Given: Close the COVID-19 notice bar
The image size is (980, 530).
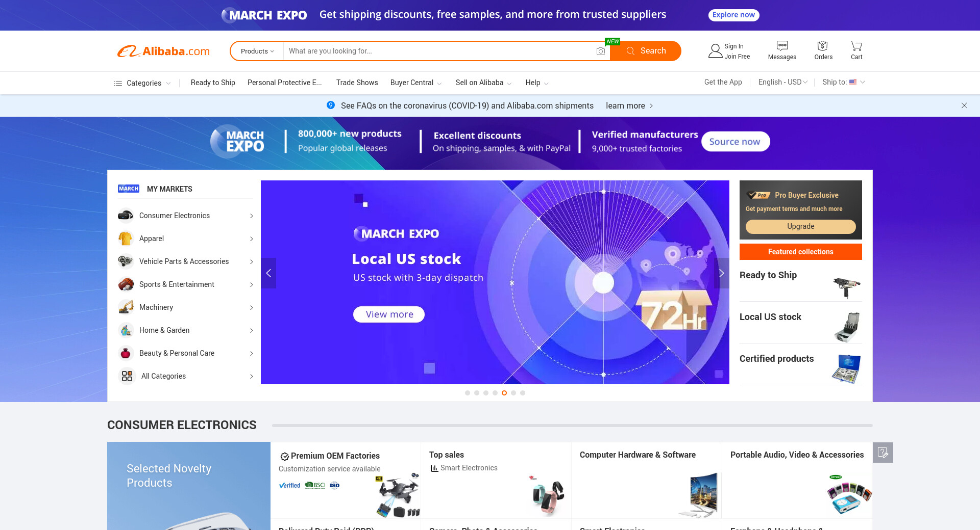Looking at the screenshot, I should click(964, 105).
